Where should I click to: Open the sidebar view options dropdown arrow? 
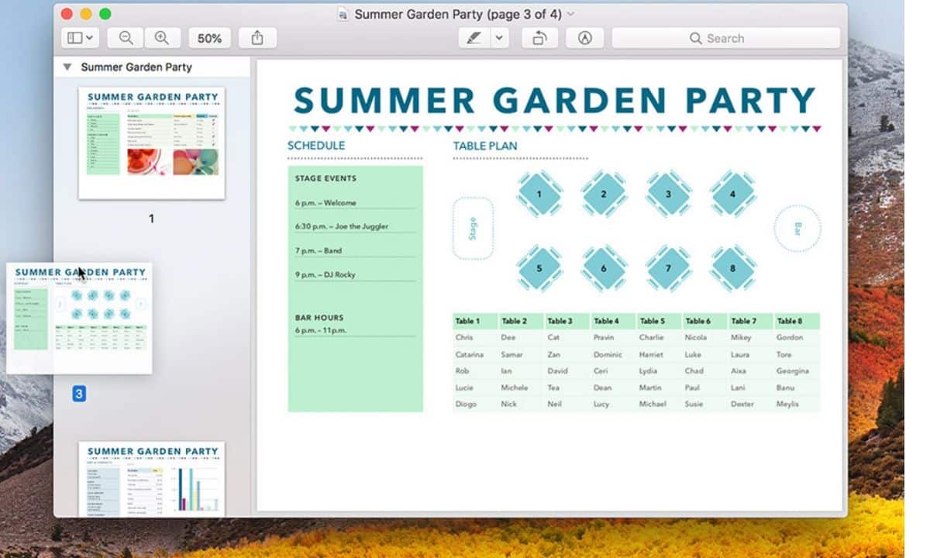tap(91, 38)
